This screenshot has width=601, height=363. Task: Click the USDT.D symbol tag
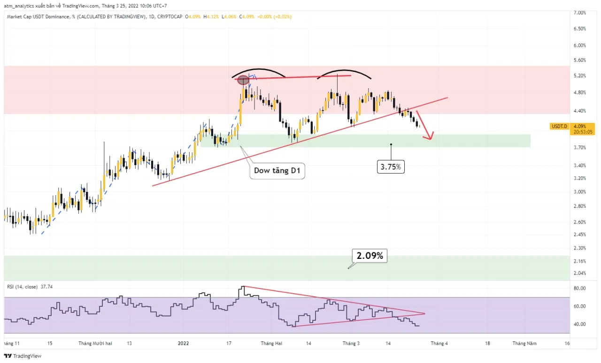[559, 126]
